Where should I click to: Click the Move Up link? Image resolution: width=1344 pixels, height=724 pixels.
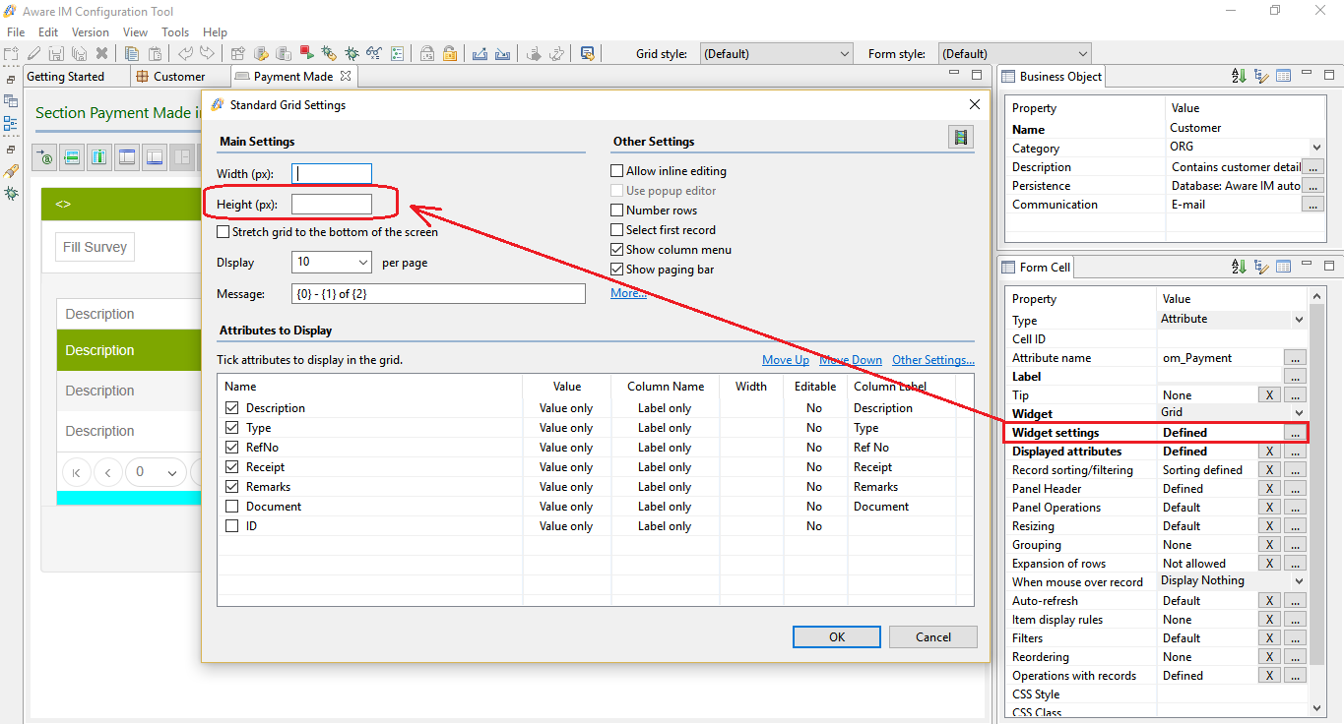click(x=786, y=360)
